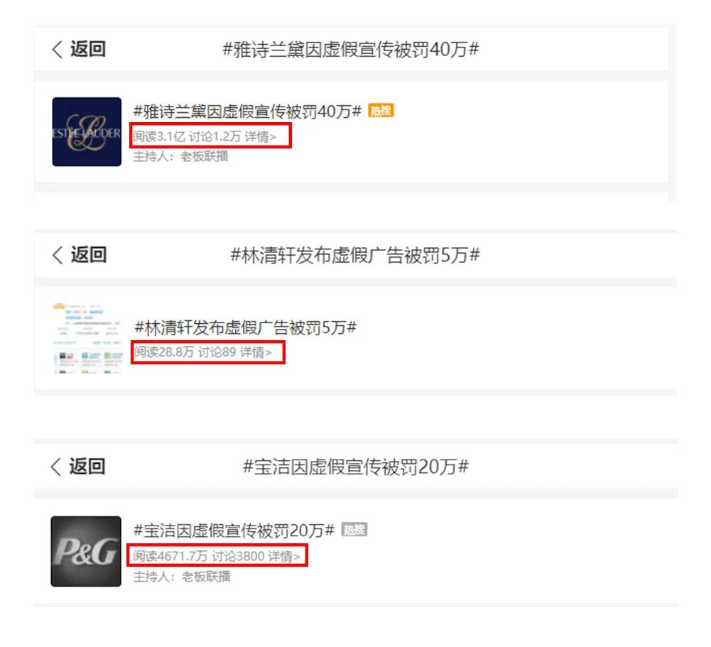
Task: Open the Estée Lauder logo thumbnail
Action: pyautogui.click(x=87, y=131)
